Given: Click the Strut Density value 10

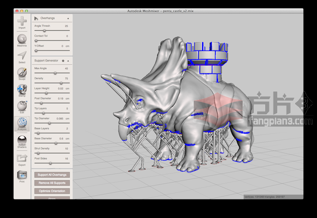Looking at the screenshot, I should tap(66, 149).
